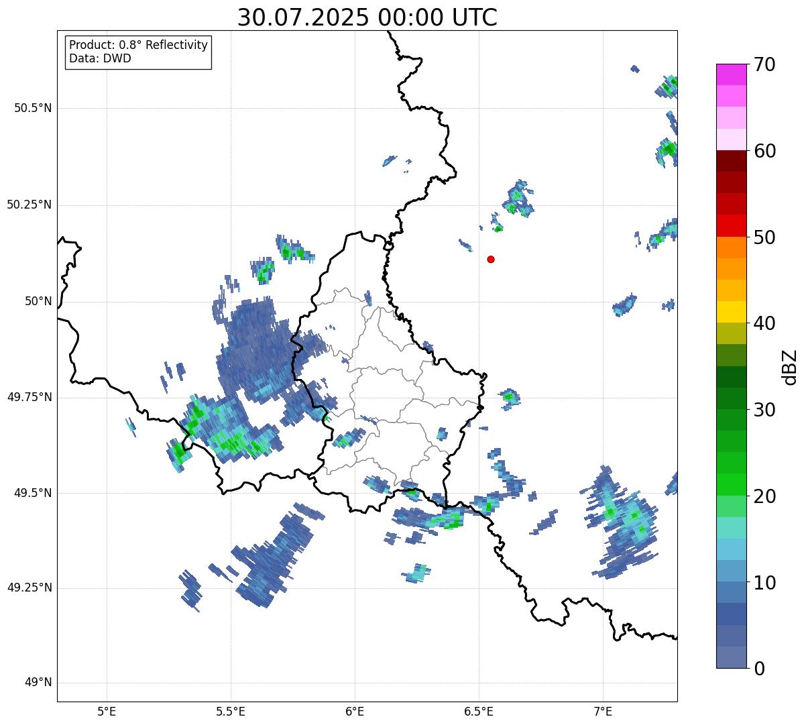This screenshot has width=806, height=725.
Task: Click the 60 colorbar tick label
Action: tap(764, 151)
